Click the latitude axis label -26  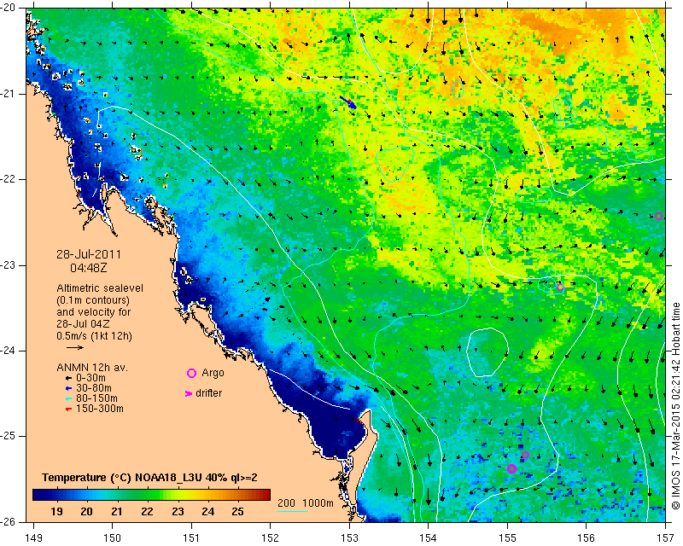tap(9, 521)
